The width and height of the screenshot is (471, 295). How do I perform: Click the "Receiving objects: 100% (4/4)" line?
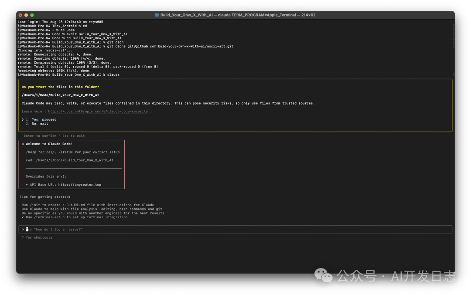coord(54,71)
